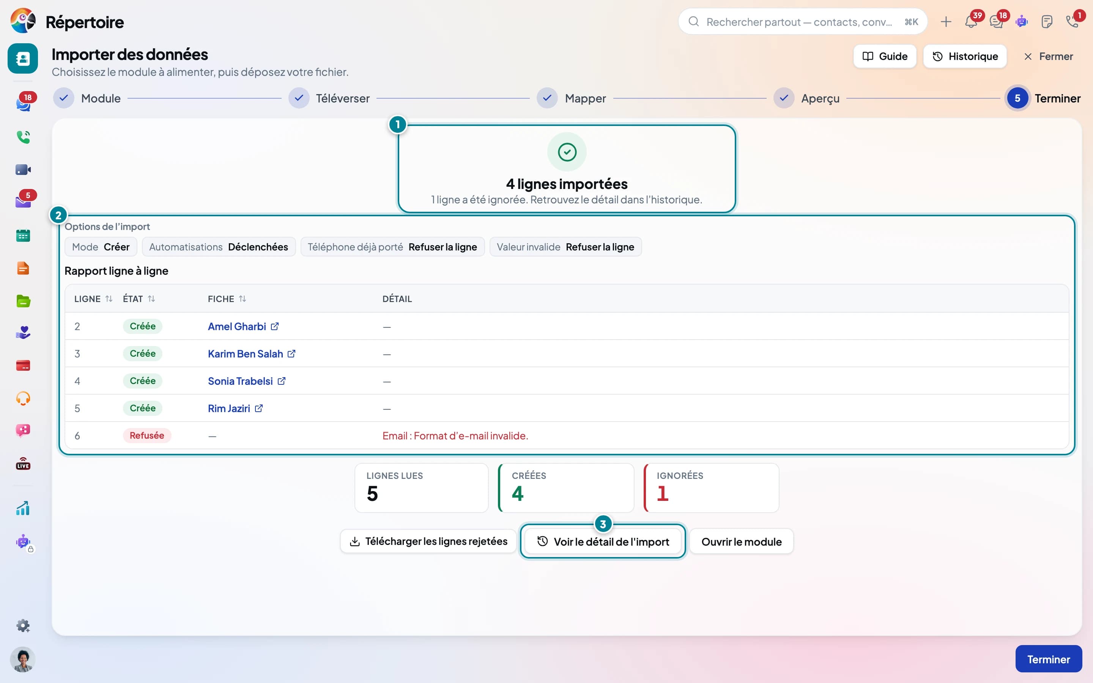Click Télécharger les lignes rejetées
This screenshot has height=683, width=1093.
(x=428, y=541)
